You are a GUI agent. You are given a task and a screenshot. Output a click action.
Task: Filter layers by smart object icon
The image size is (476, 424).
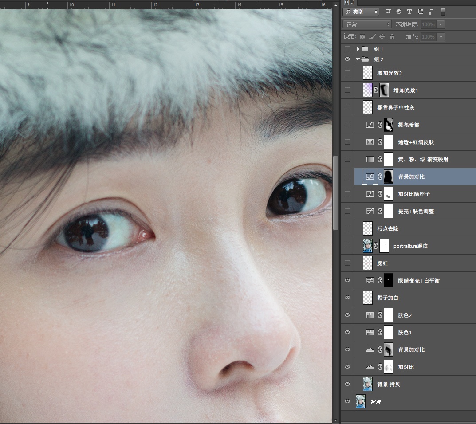coord(431,12)
